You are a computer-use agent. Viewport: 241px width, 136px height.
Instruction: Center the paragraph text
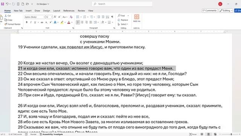(x=82, y=22)
